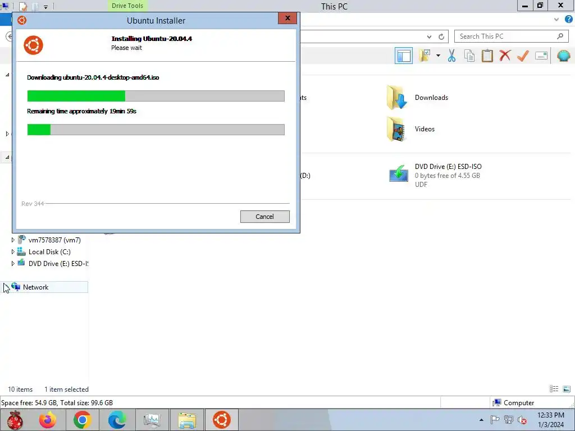The height and width of the screenshot is (431, 575).
Task: Click the muted volume tray icon
Action: click(522, 420)
